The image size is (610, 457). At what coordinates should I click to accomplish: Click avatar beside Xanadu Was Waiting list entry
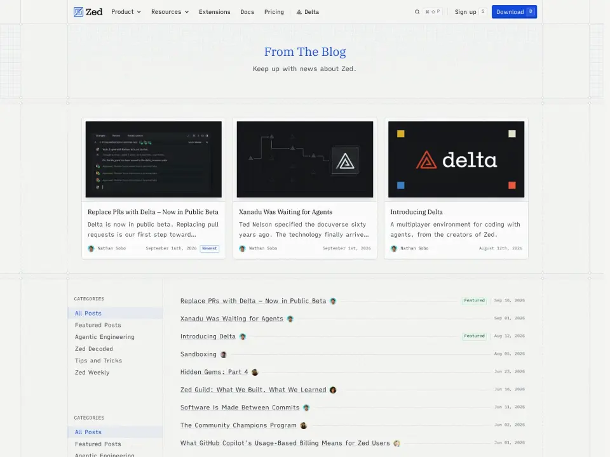[290, 319]
